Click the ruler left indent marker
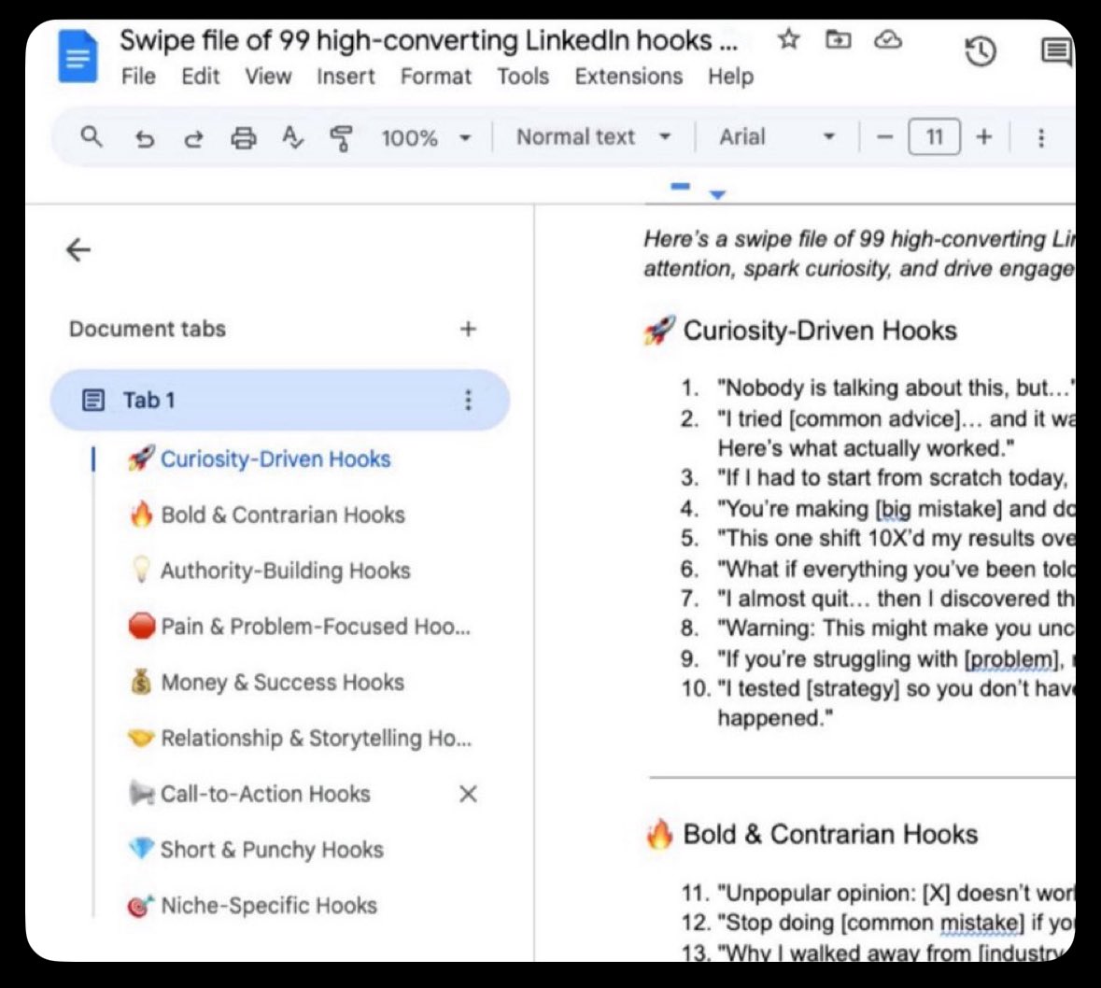The width and height of the screenshot is (1101, 988). pyautogui.click(x=717, y=194)
